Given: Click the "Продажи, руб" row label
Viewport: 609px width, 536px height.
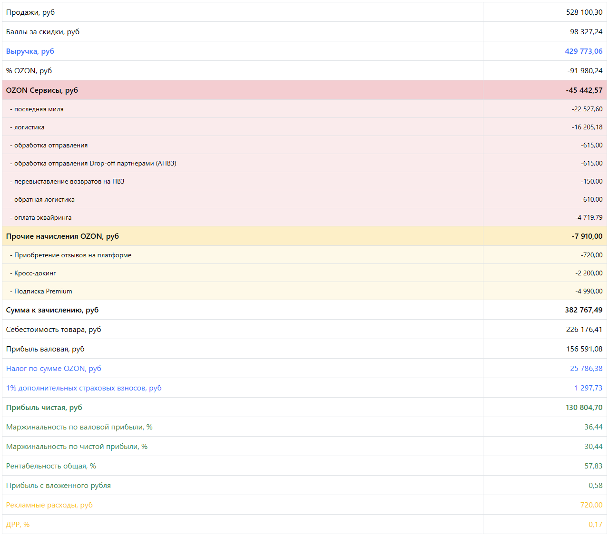Looking at the screenshot, I should pyautogui.click(x=30, y=12).
